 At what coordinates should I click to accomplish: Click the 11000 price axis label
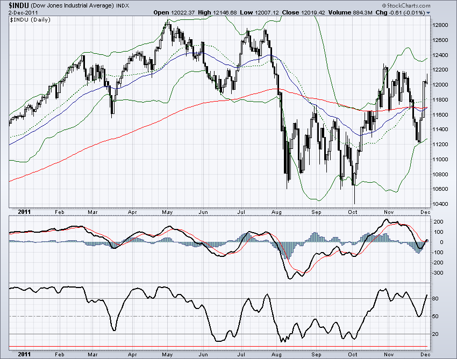coord(440,160)
